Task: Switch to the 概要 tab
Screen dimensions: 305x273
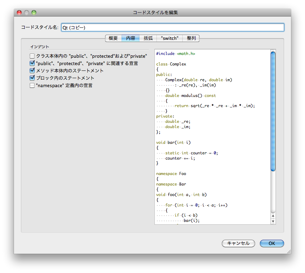Action: (113, 38)
